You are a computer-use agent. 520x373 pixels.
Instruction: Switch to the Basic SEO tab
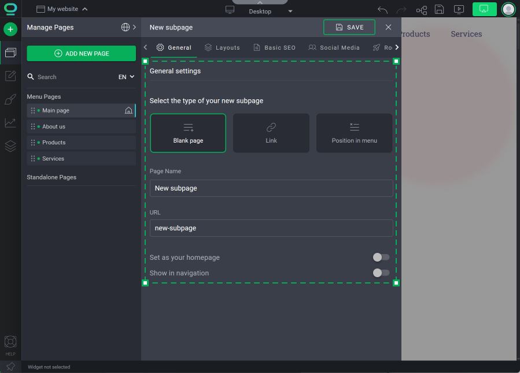pos(274,48)
